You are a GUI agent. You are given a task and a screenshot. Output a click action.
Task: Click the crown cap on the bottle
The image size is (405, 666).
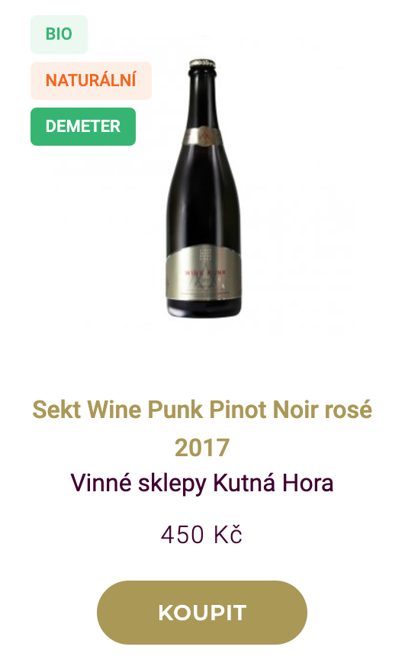203,64
